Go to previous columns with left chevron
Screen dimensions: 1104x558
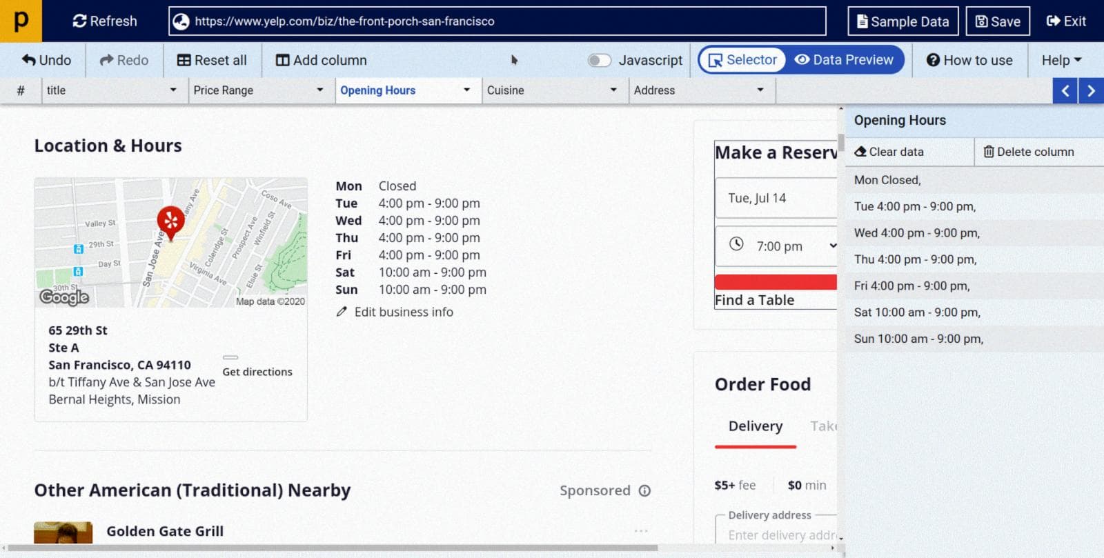pos(1065,90)
